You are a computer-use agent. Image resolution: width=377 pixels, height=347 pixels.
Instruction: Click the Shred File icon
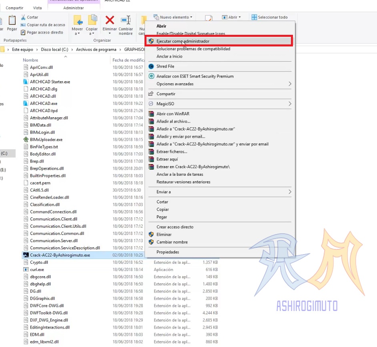[x=151, y=66]
